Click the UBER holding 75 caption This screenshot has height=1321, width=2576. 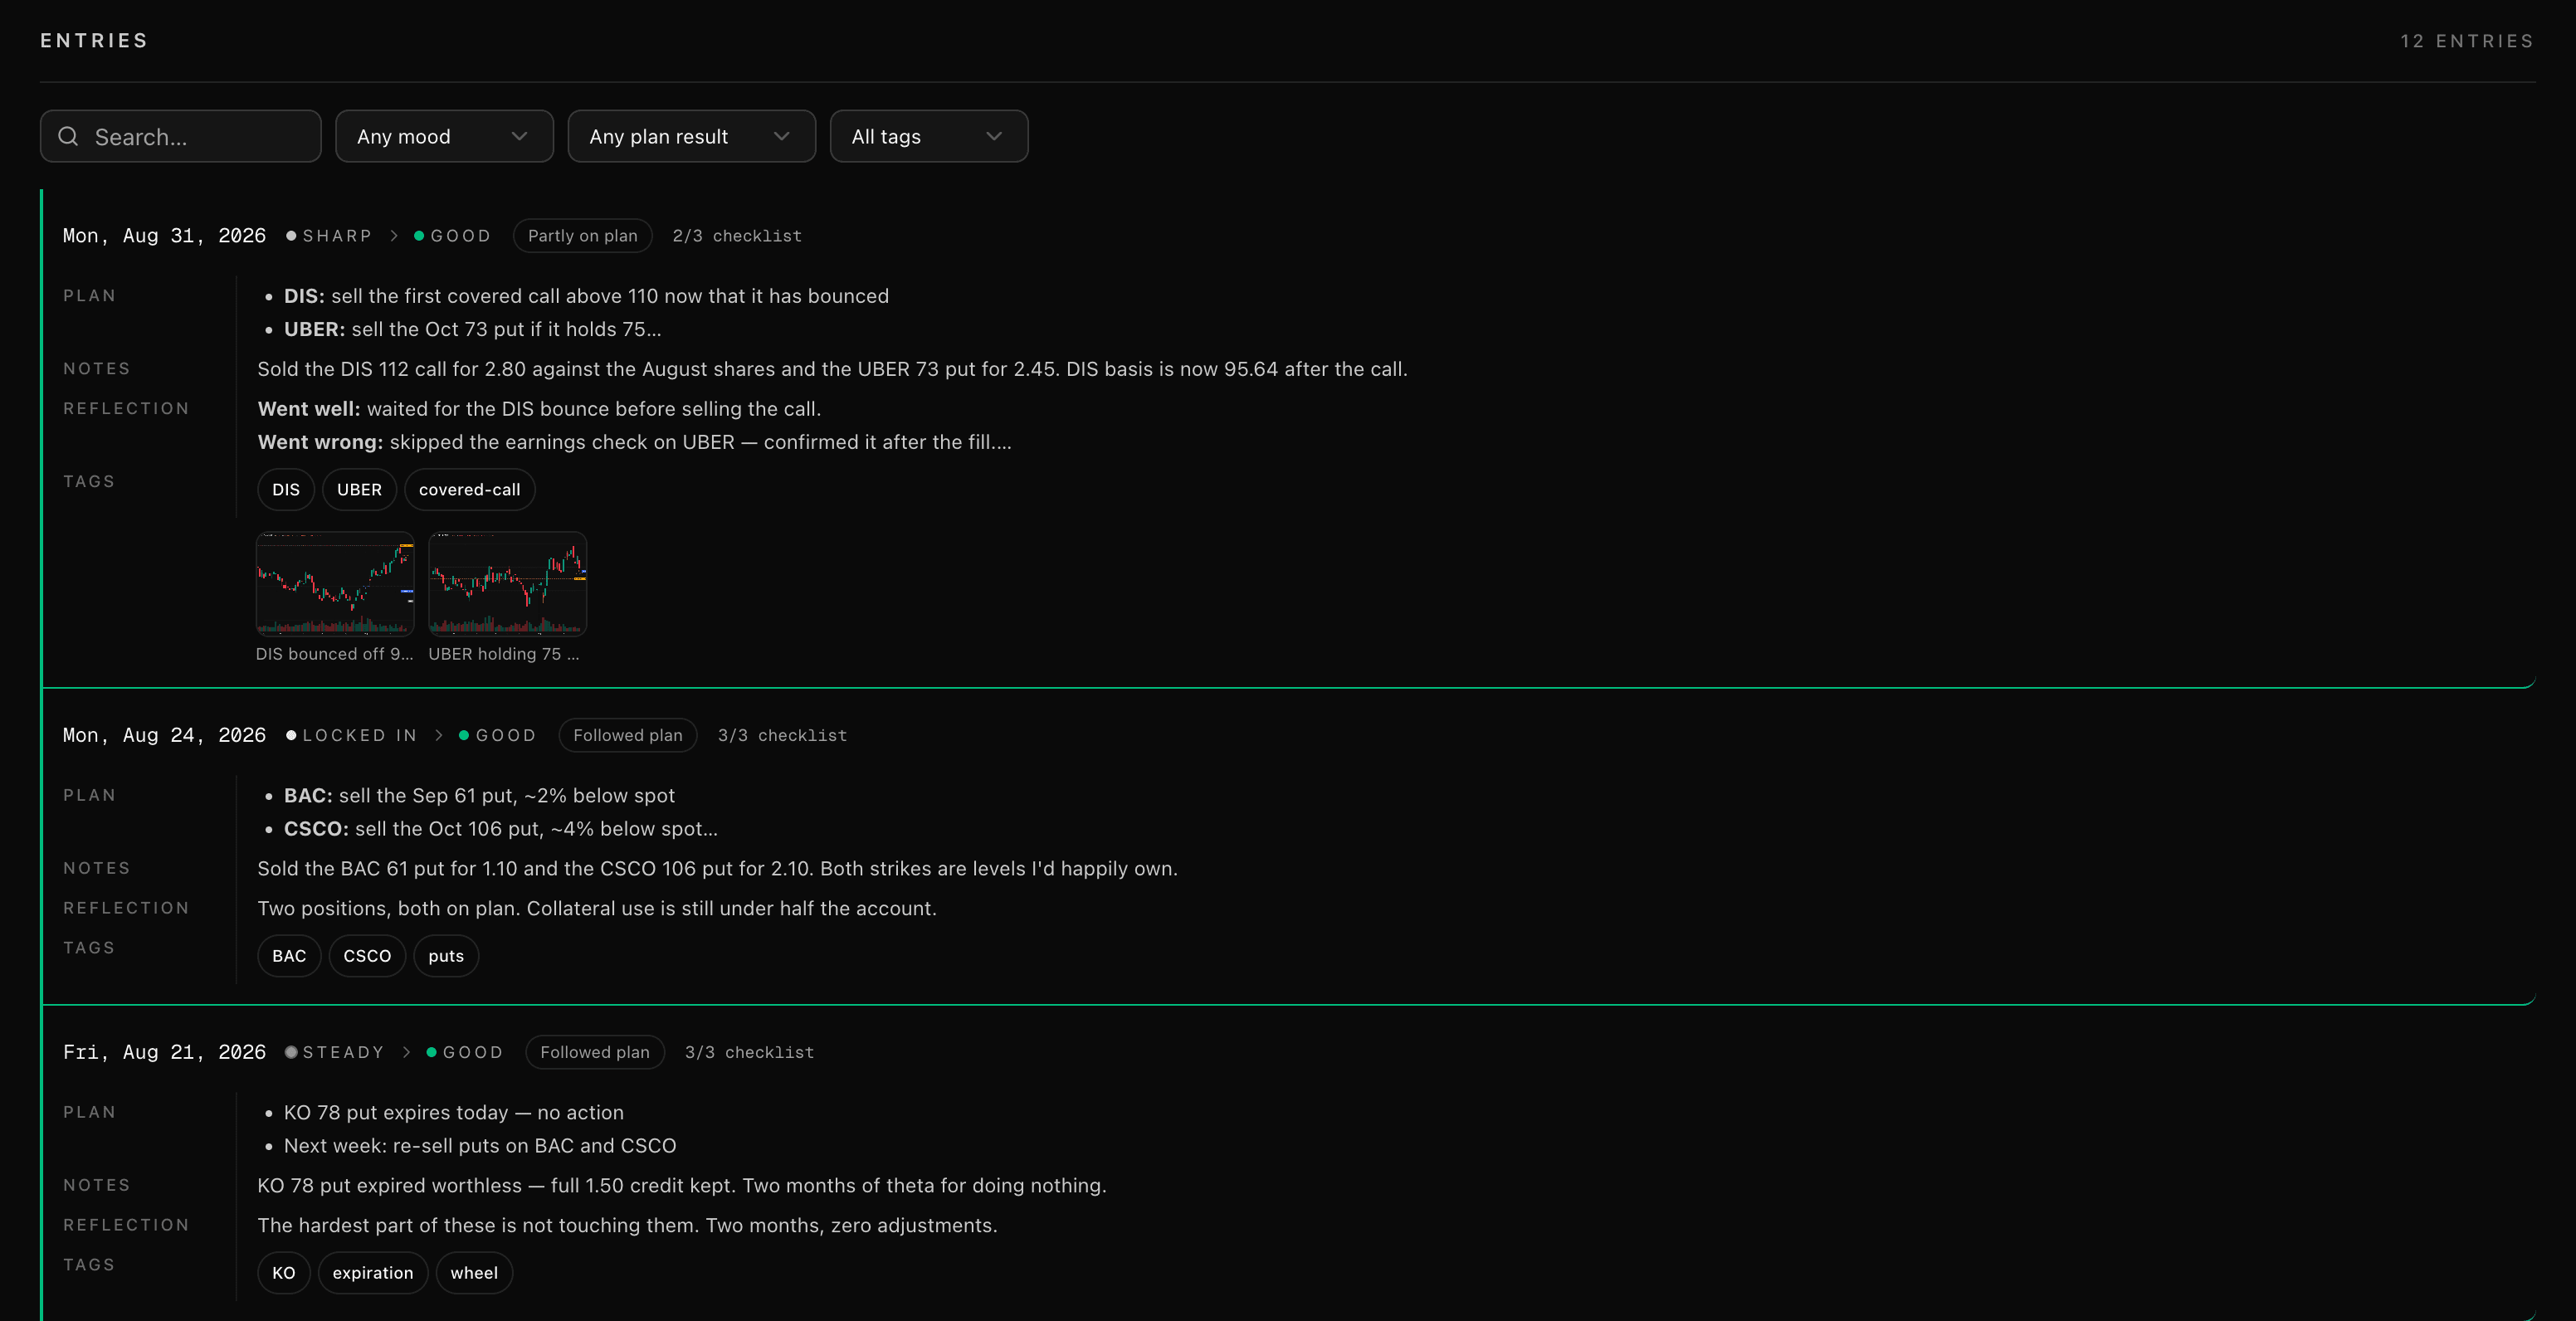tap(504, 654)
